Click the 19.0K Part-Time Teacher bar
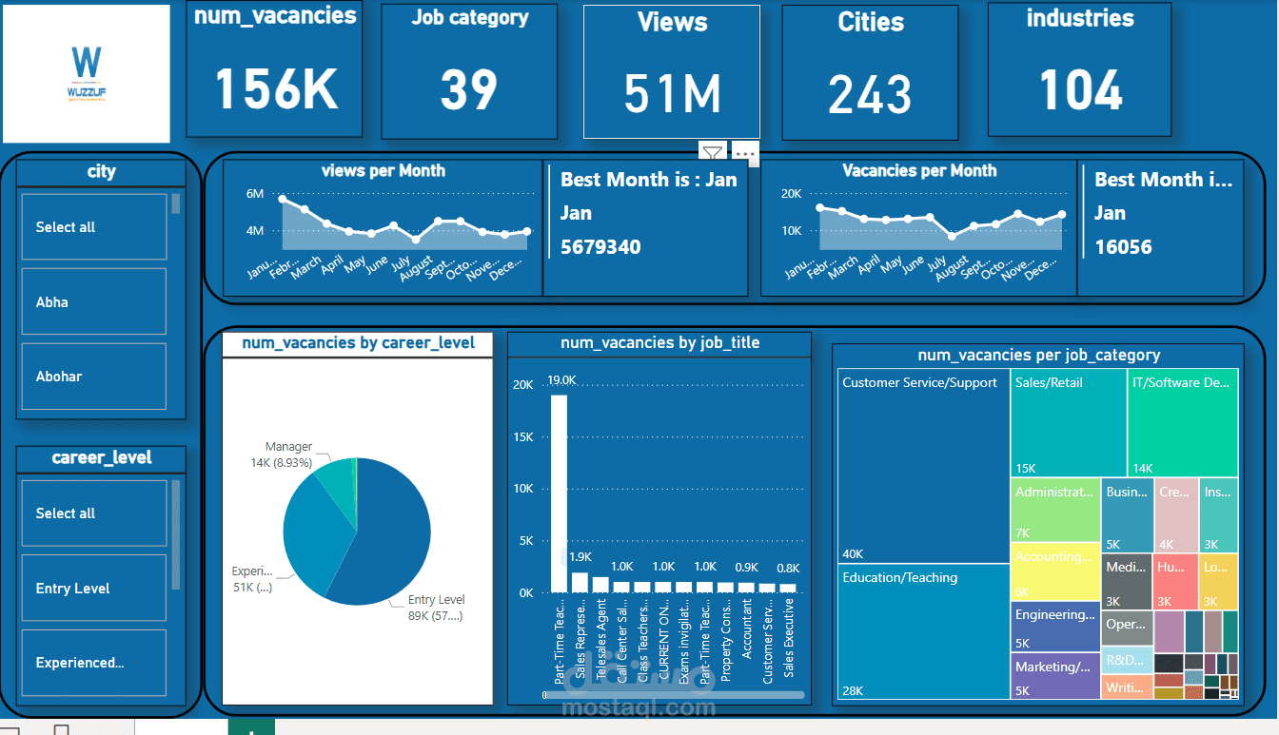Viewport: 1279px width, 735px height. point(559,493)
